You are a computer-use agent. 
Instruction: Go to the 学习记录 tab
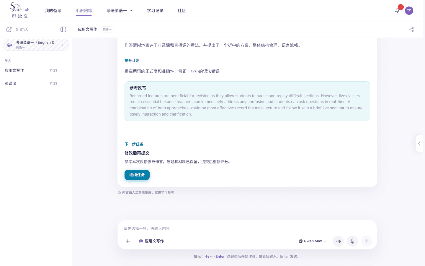click(x=155, y=11)
